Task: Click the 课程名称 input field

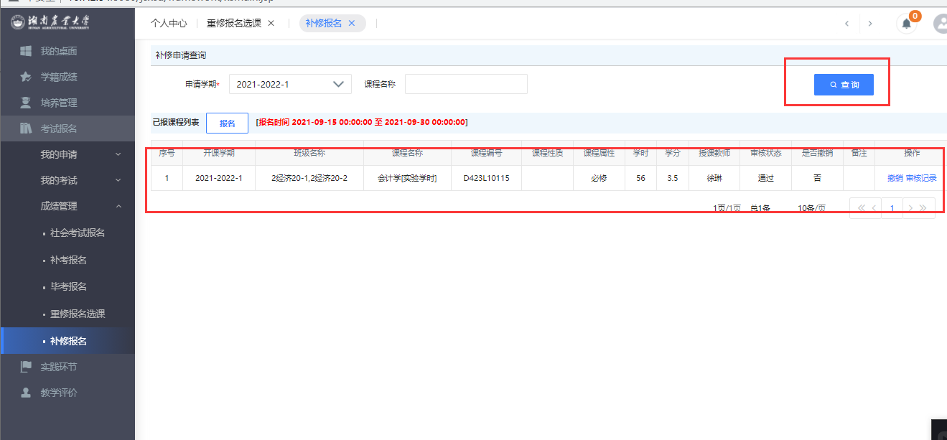Action: coord(466,84)
